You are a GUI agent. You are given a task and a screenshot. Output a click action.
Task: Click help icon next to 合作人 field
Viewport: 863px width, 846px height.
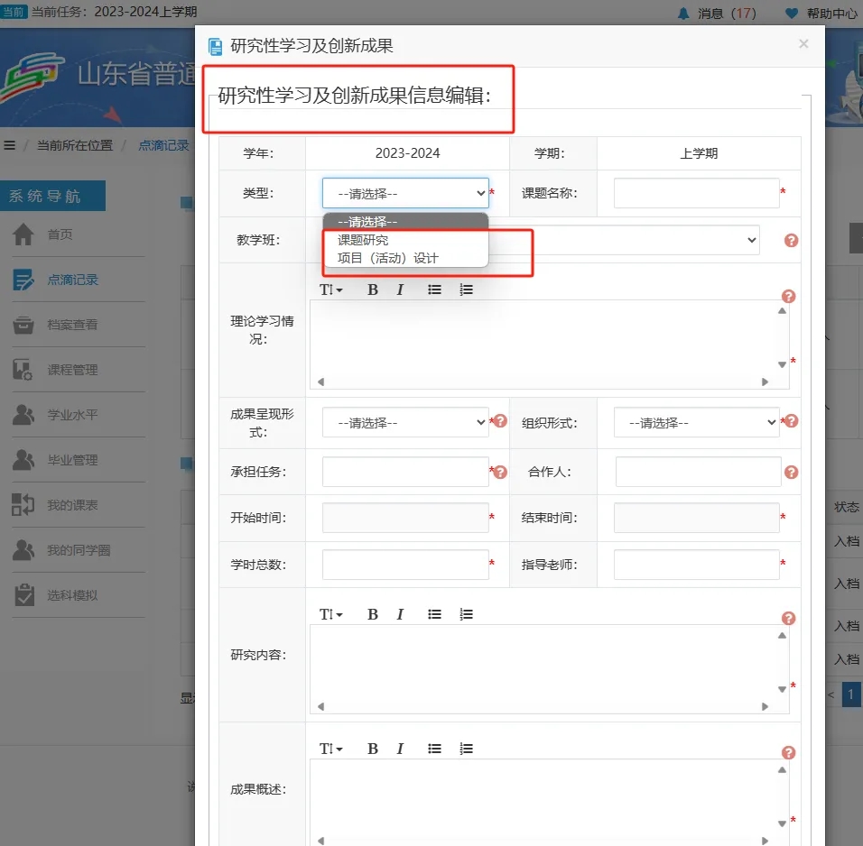pyautogui.click(x=791, y=472)
